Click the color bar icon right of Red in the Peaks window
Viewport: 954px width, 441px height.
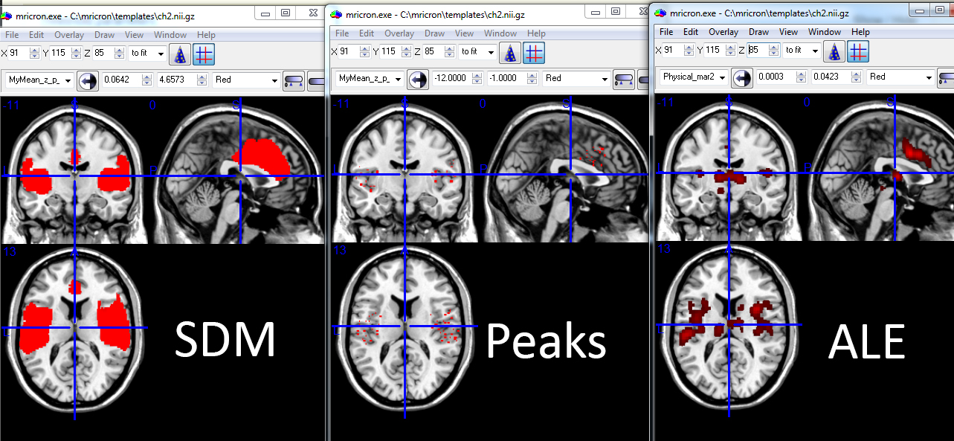624,79
